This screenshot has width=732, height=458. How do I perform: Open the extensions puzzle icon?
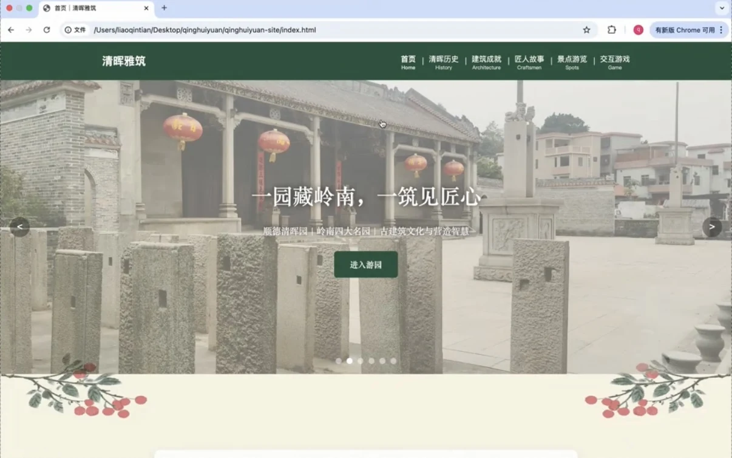pos(611,30)
